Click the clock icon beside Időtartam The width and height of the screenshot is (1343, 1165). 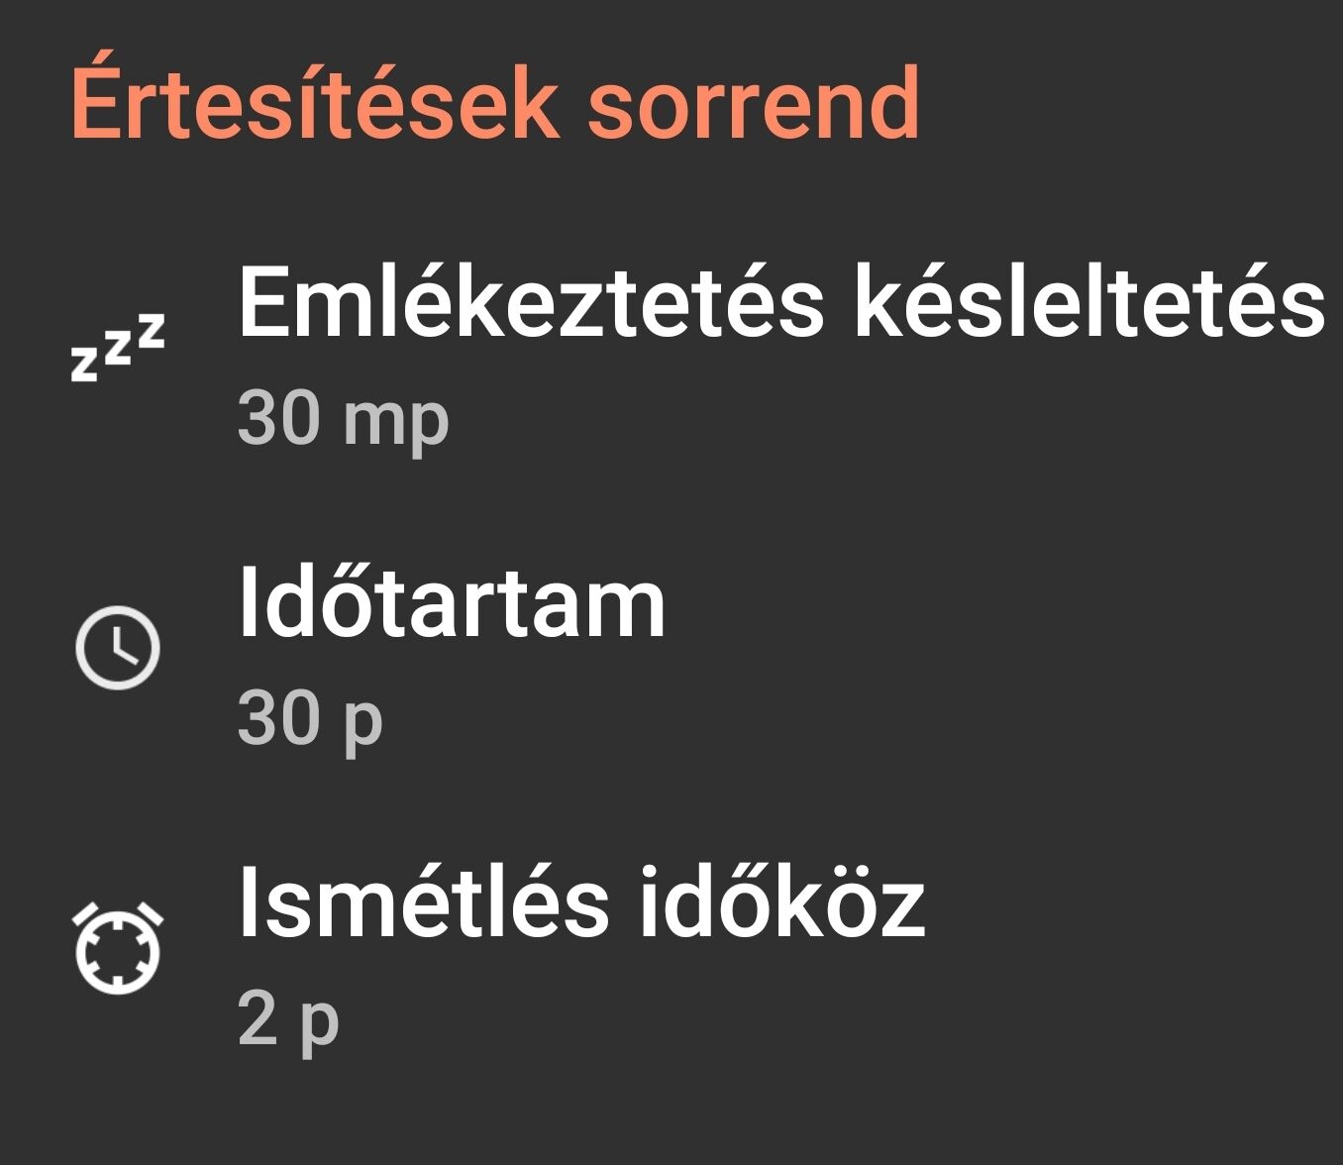pyautogui.click(x=118, y=647)
